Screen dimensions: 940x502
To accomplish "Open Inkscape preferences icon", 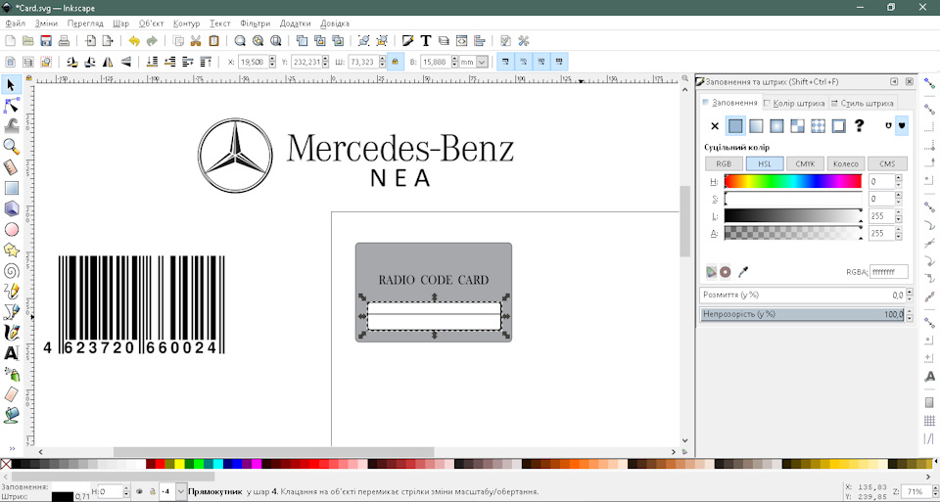I will [523, 41].
